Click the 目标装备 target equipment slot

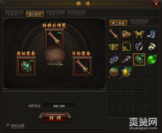tap(82, 66)
